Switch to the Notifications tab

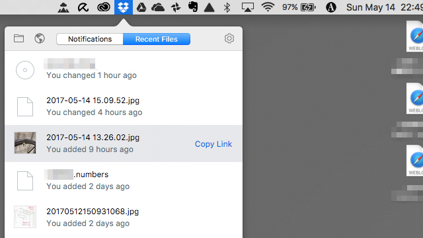tap(90, 39)
